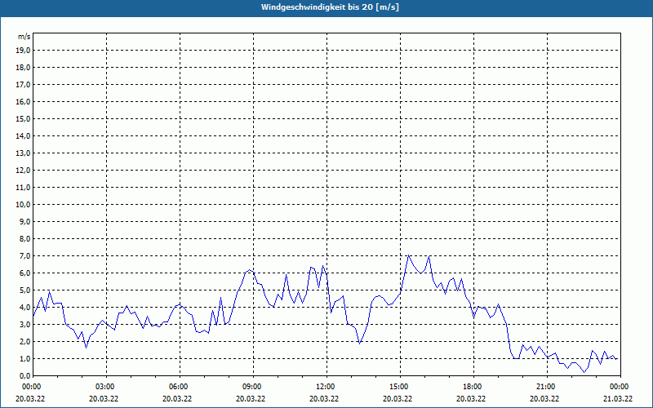
Task: Select the y-axis label "9,0"
Action: click(x=25, y=221)
